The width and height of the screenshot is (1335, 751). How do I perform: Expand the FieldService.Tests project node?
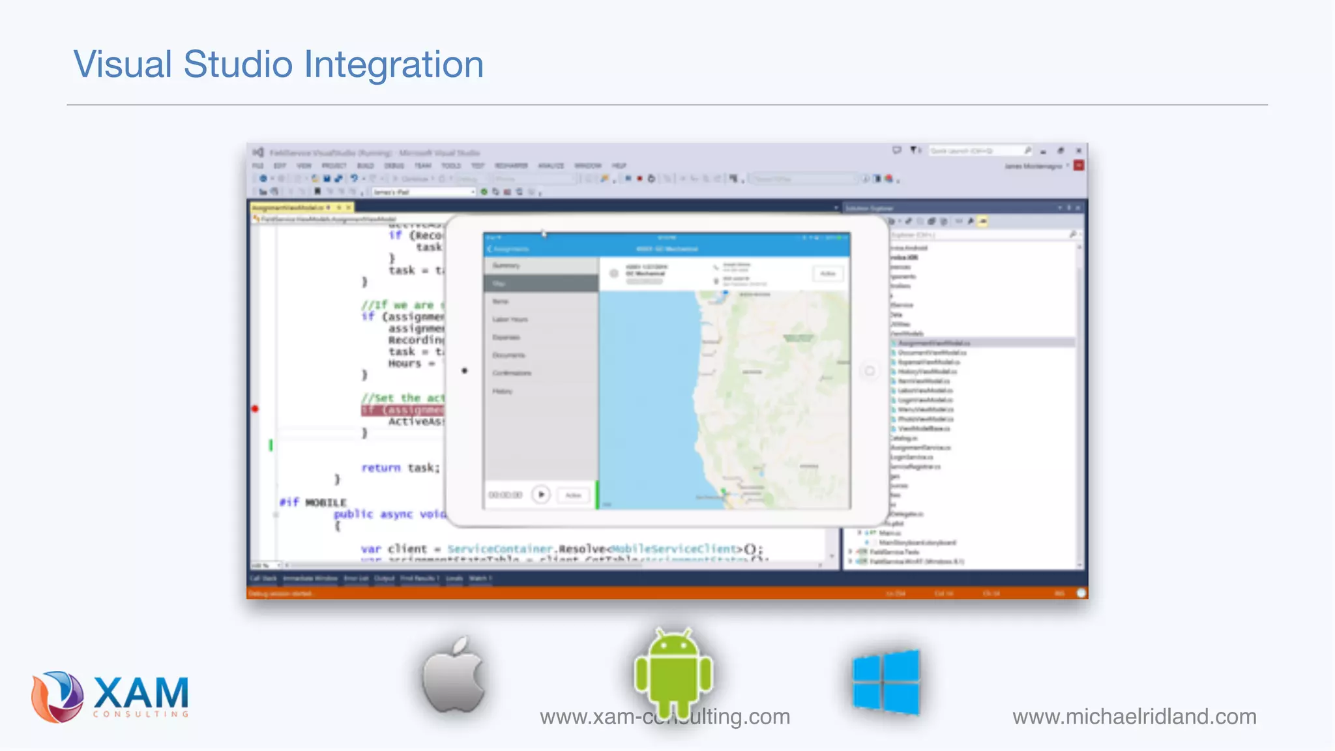850,552
